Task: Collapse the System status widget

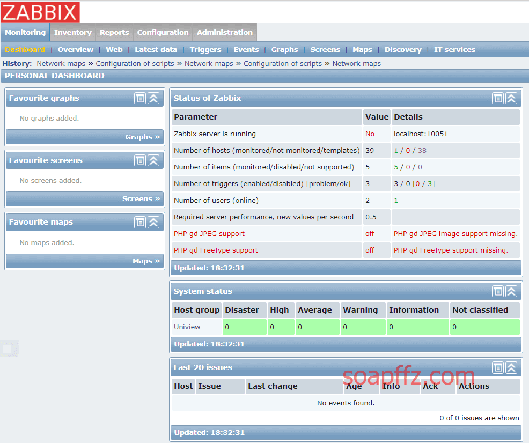Action: tap(511, 291)
